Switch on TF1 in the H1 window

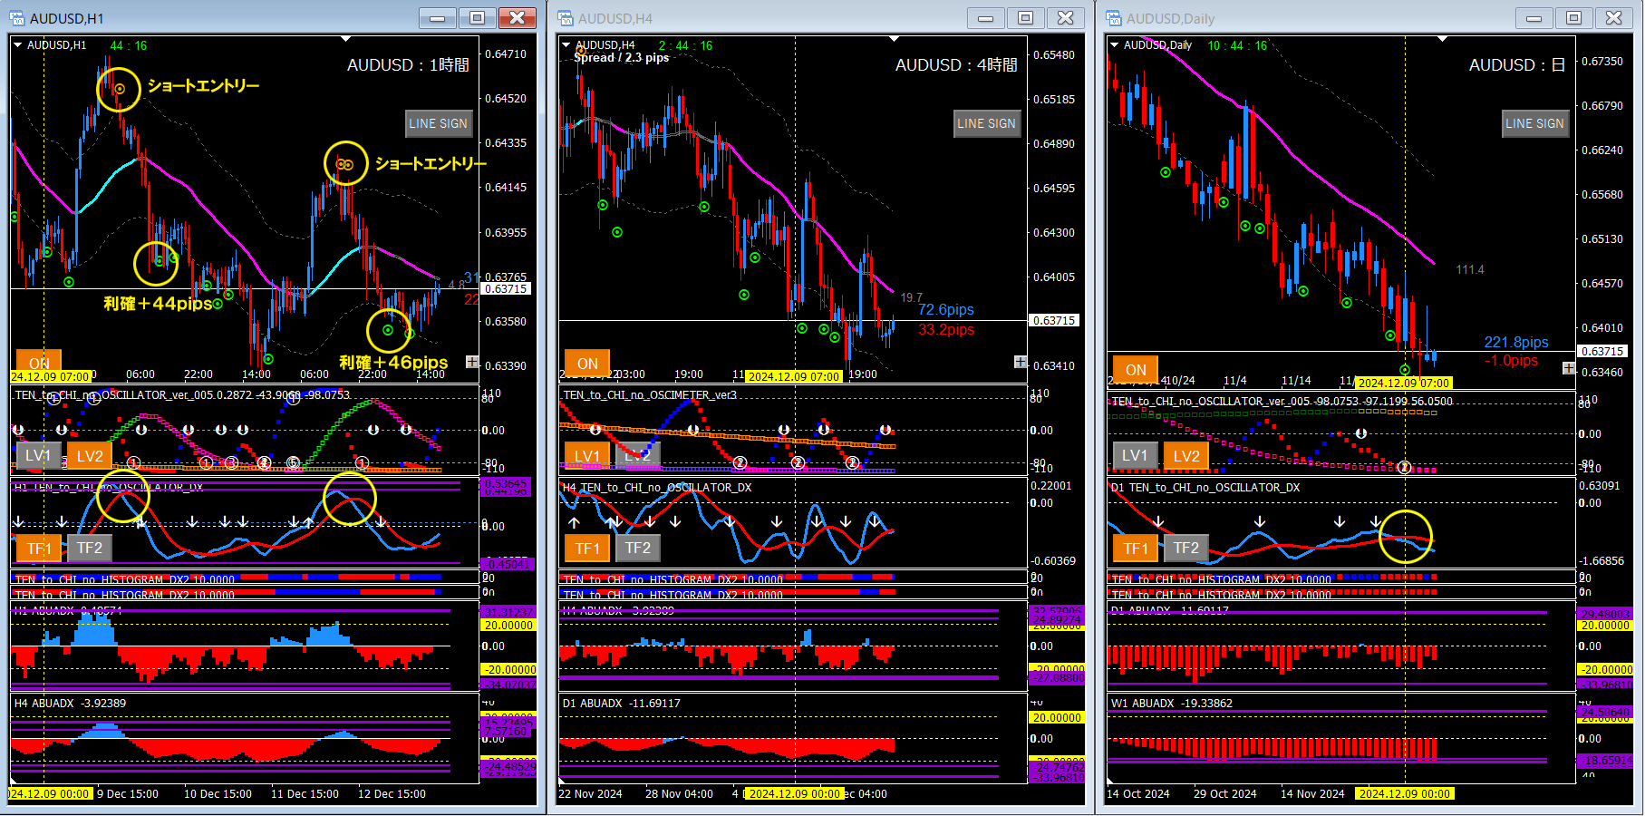(39, 548)
